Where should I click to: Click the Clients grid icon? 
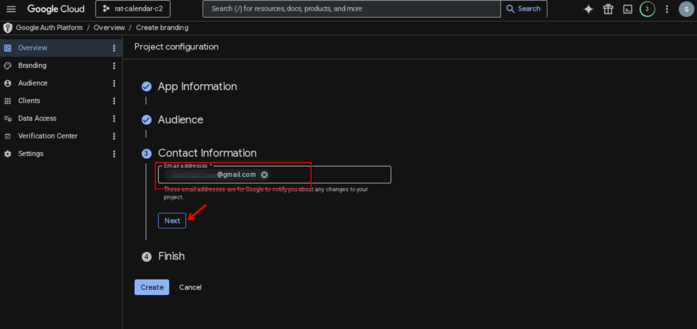7,101
